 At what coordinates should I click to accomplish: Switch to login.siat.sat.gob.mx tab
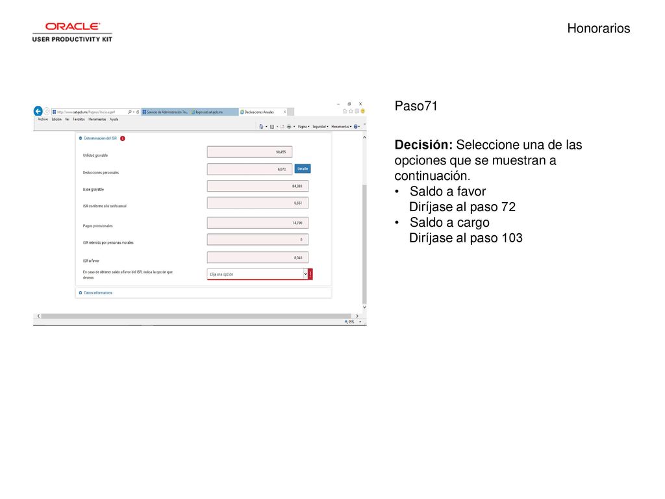click(x=214, y=112)
